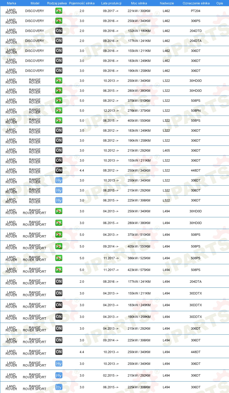
Task: Click hybrid Hy icon for Range Rover L322 250kW / 340KM
Action: 59,180
